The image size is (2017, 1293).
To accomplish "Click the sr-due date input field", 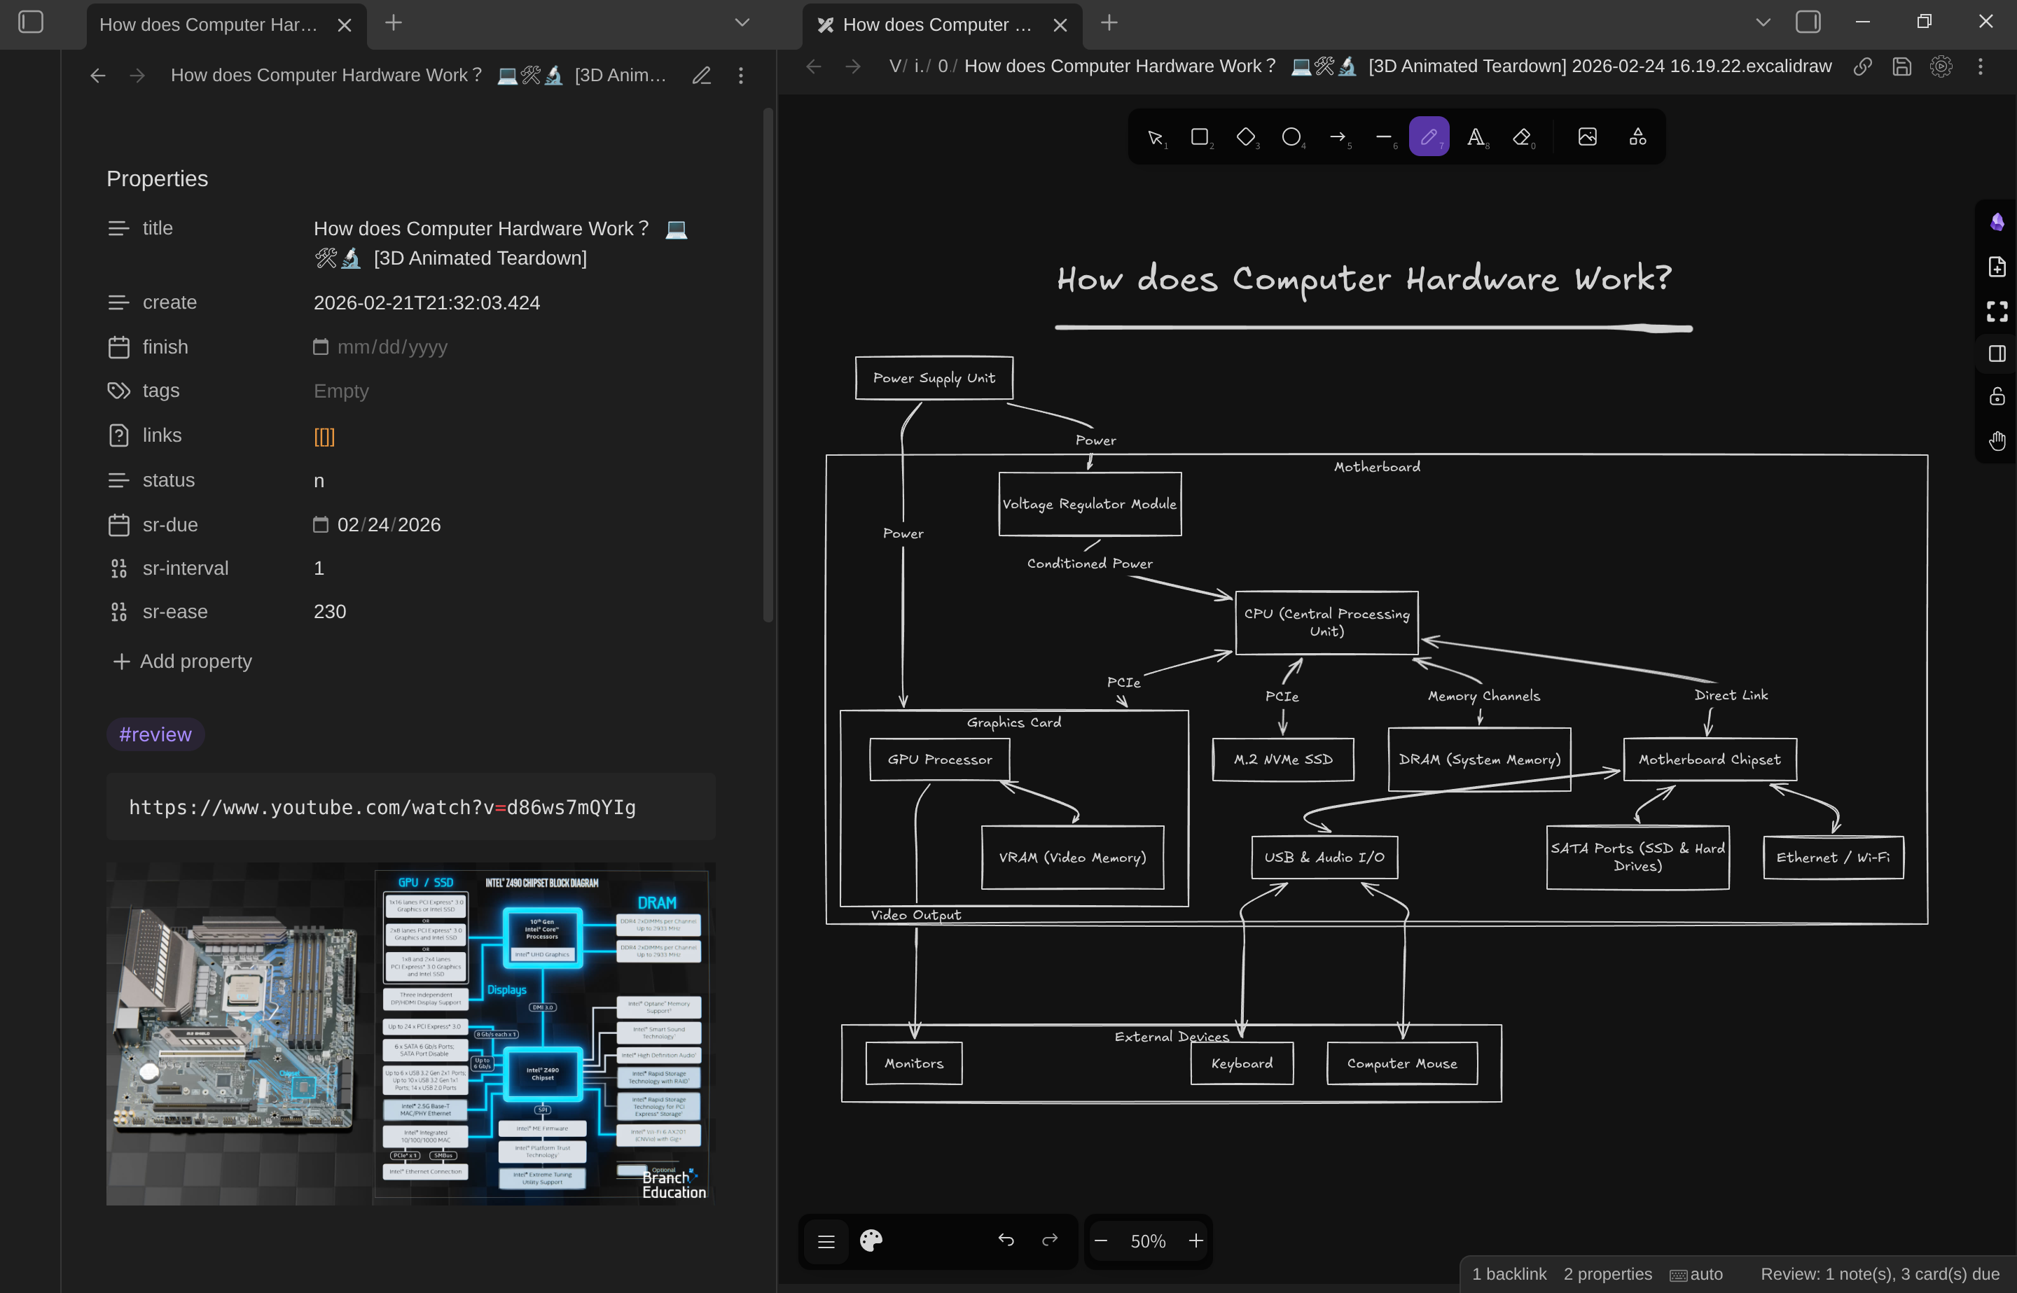I will (x=377, y=525).
